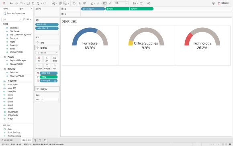
Task: Select the Regional Manager field
Action: pos(18,60)
